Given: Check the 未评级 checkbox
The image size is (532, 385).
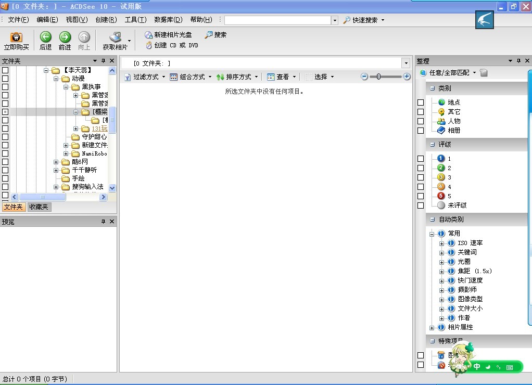Looking at the screenshot, I should [x=421, y=206].
